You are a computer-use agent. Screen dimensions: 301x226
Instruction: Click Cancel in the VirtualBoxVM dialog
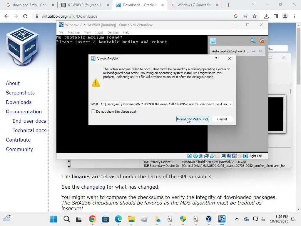click(x=222, y=119)
